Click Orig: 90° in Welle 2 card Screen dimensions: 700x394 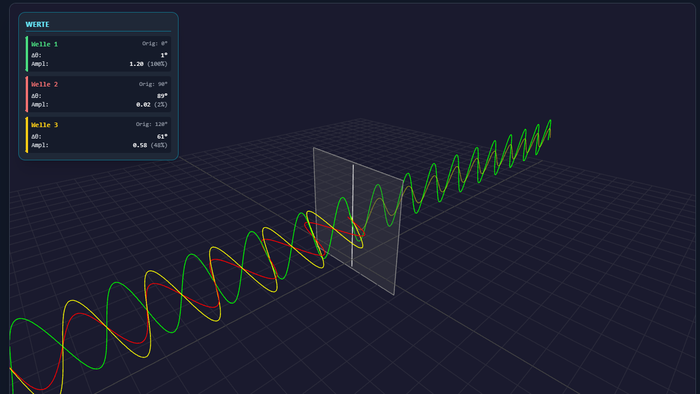[x=153, y=84]
